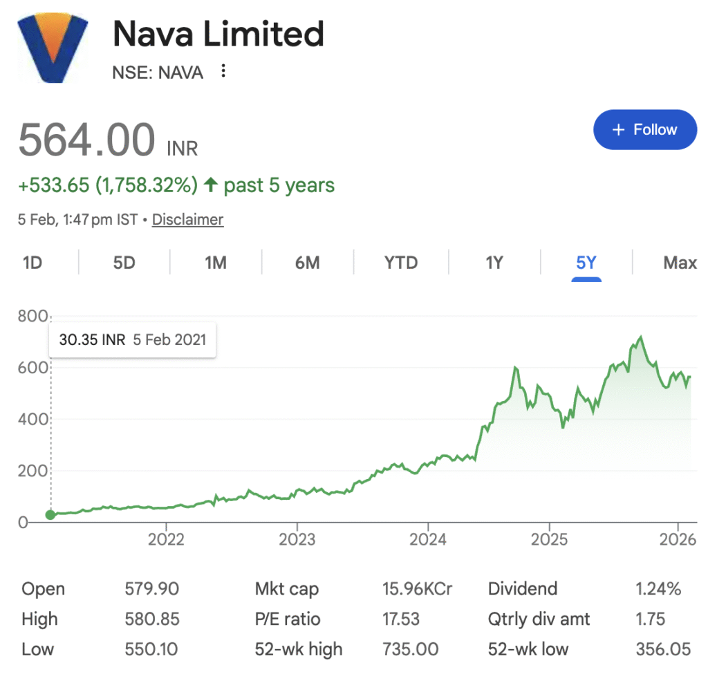Viewport: 708px width, 683px height.
Task: Show the Max range chart
Action: pyautogui.click(x=680, y=263)
